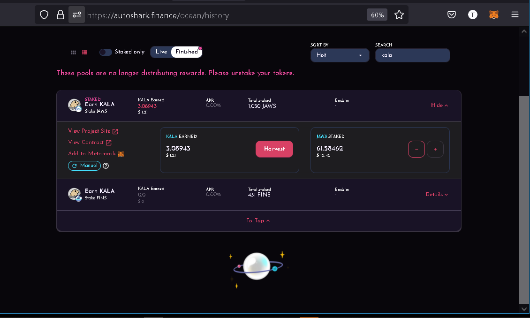Bookmark this page with the star icon

[x=399, y=15]
